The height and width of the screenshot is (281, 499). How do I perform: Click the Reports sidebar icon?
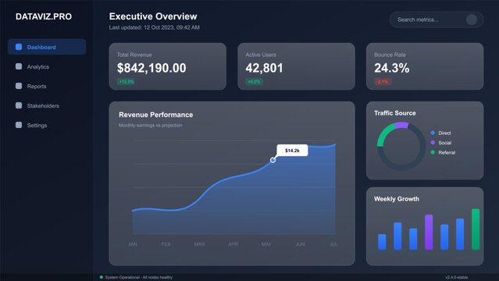pos(19,86)
